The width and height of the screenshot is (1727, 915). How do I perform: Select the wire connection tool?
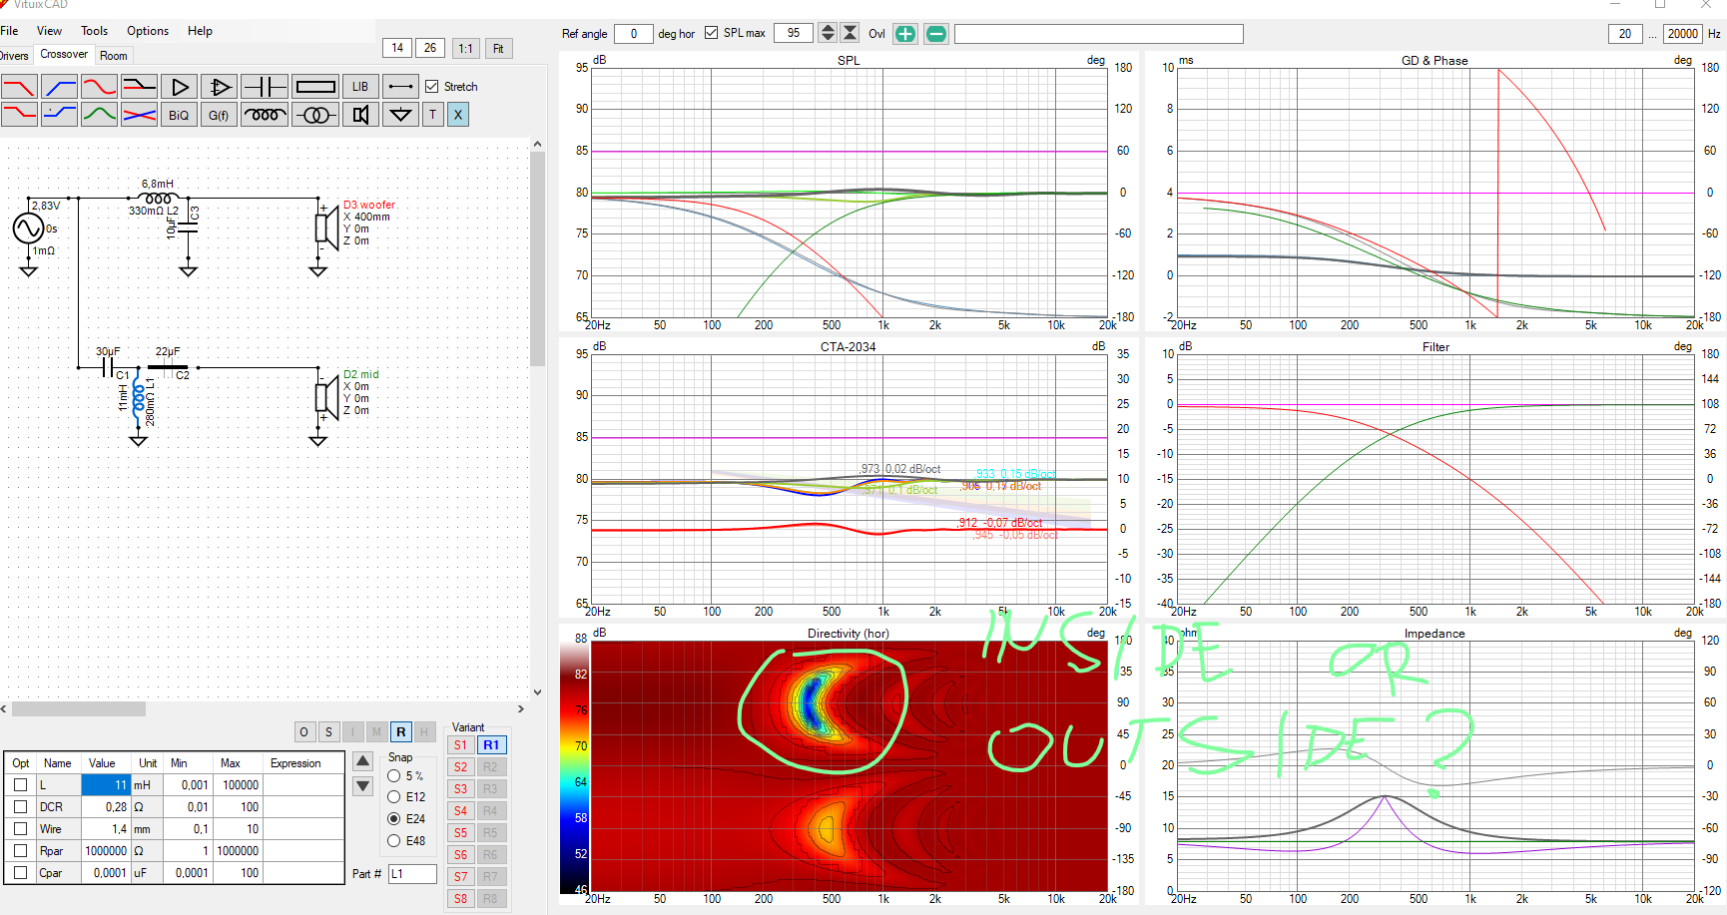[400, 87]
